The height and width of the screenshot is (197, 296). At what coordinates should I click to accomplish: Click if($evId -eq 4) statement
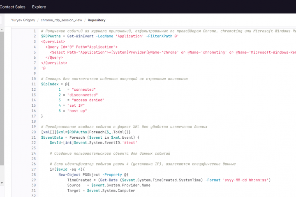click(67, 169)
